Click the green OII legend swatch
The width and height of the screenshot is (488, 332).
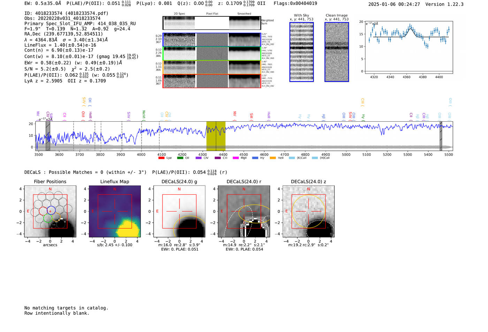tap(180, 158)
